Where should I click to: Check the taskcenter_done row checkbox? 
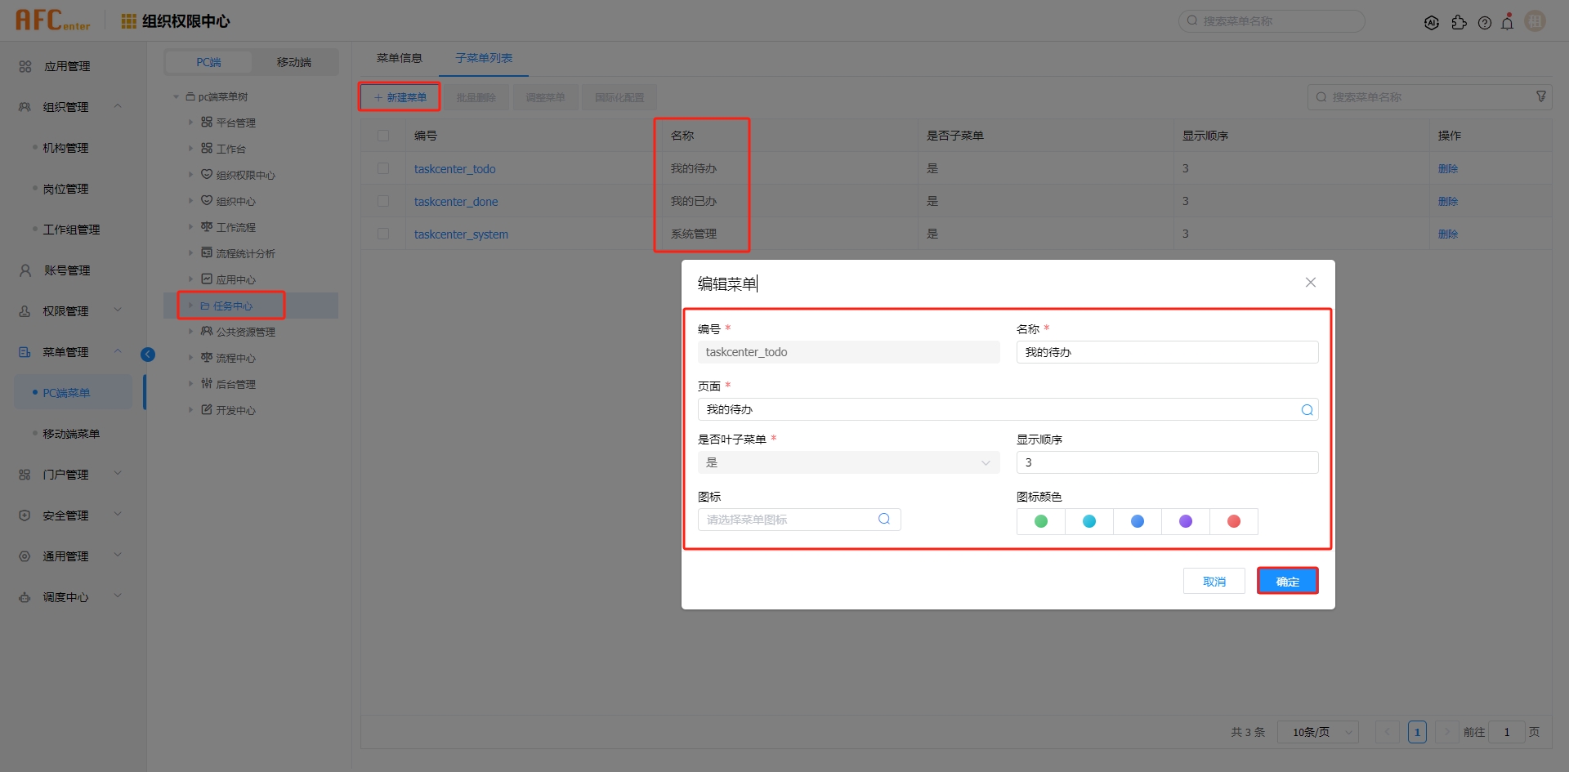[383, 201]
